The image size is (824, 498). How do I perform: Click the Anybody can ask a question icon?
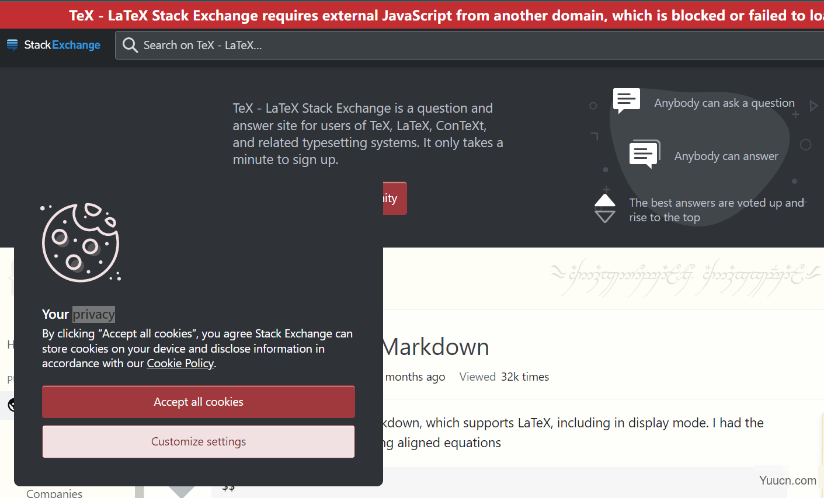(626, 101)
